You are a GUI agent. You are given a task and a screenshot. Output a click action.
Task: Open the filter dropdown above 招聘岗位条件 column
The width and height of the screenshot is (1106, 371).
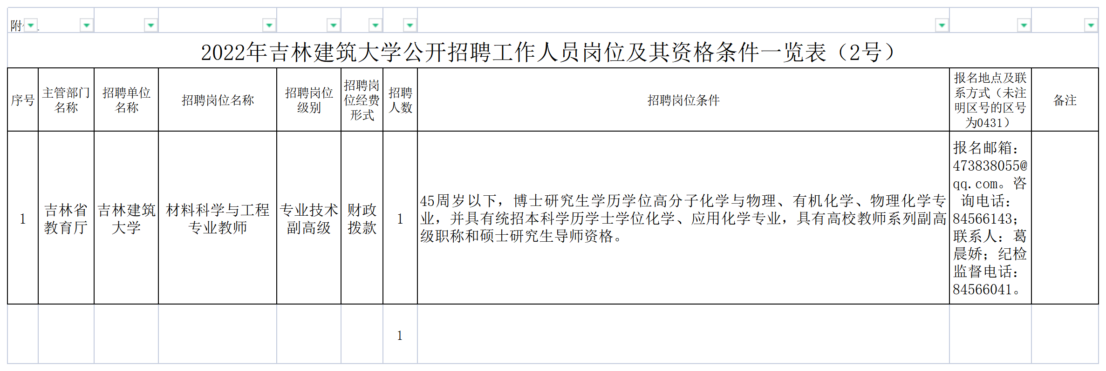(942, 25)
